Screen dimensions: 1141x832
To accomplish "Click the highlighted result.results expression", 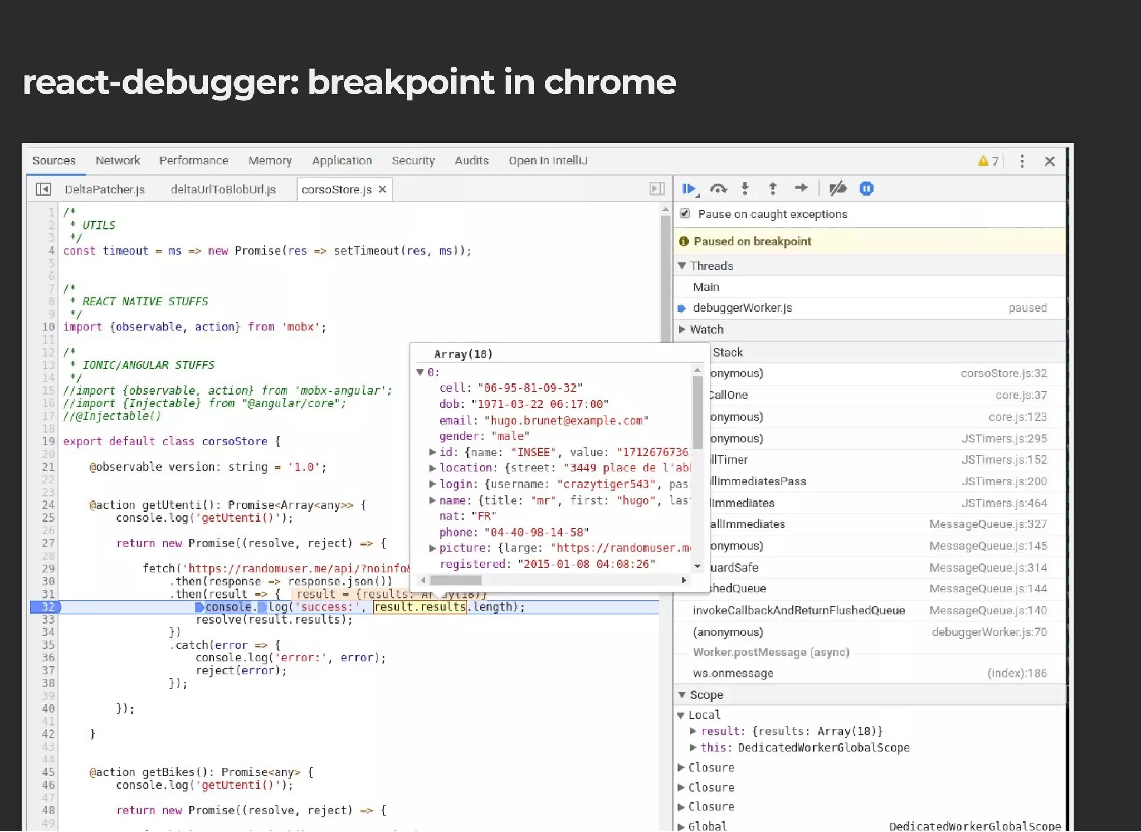I will tap(420, 607).
